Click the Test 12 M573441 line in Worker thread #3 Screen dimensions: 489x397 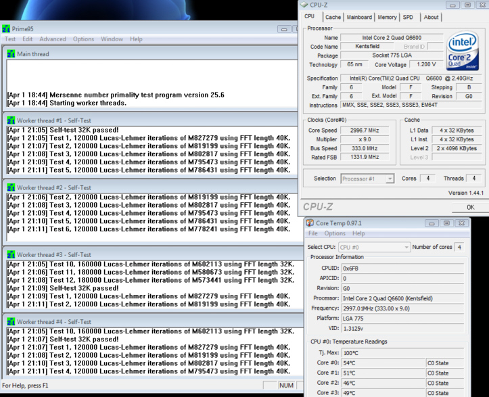pyautogui.click(x=151, y=280)
